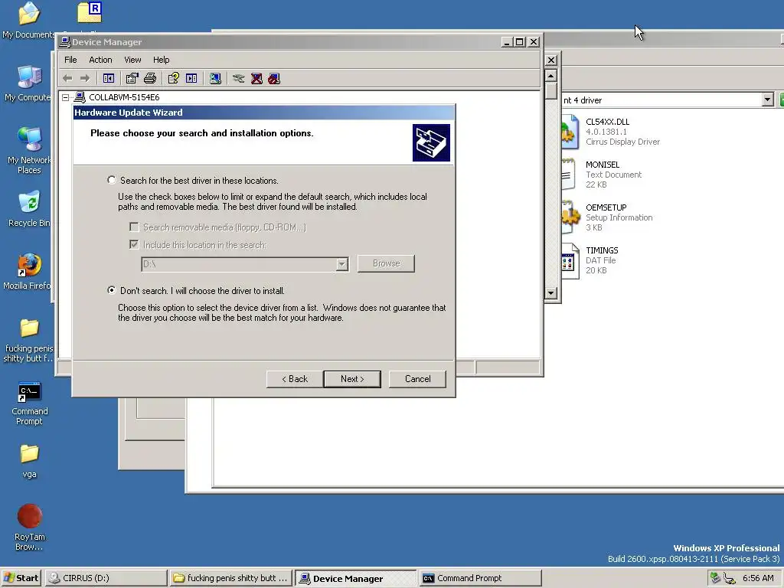784x588 pixels.
Task: Click the Disable device toolbar icon
Action: (x=274, y=79)
